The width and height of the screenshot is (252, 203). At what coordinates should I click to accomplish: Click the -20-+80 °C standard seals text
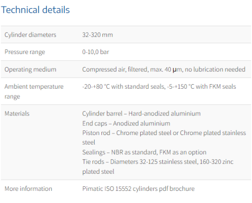[124, 87]
